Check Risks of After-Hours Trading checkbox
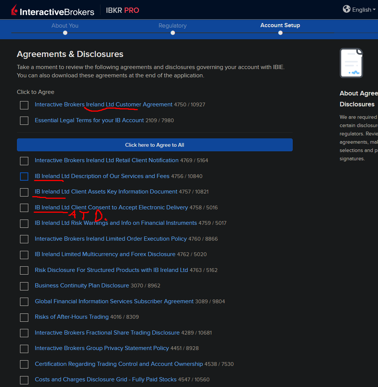The height and width of the screenshot is (387, 378). pyautogui.click(x=24, y=317)
